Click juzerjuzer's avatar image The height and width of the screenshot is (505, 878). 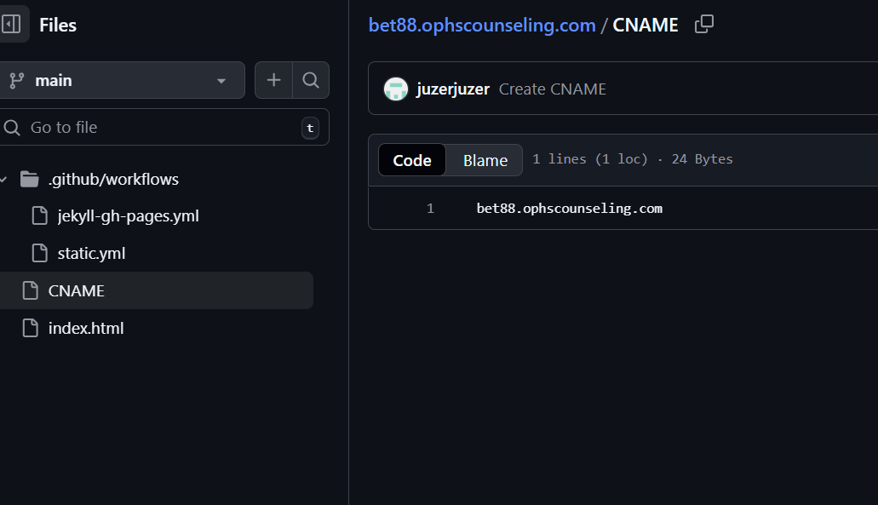click(396, 89)
